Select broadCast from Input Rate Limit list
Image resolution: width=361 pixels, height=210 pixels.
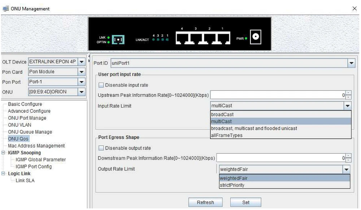[x=222, y=115]
